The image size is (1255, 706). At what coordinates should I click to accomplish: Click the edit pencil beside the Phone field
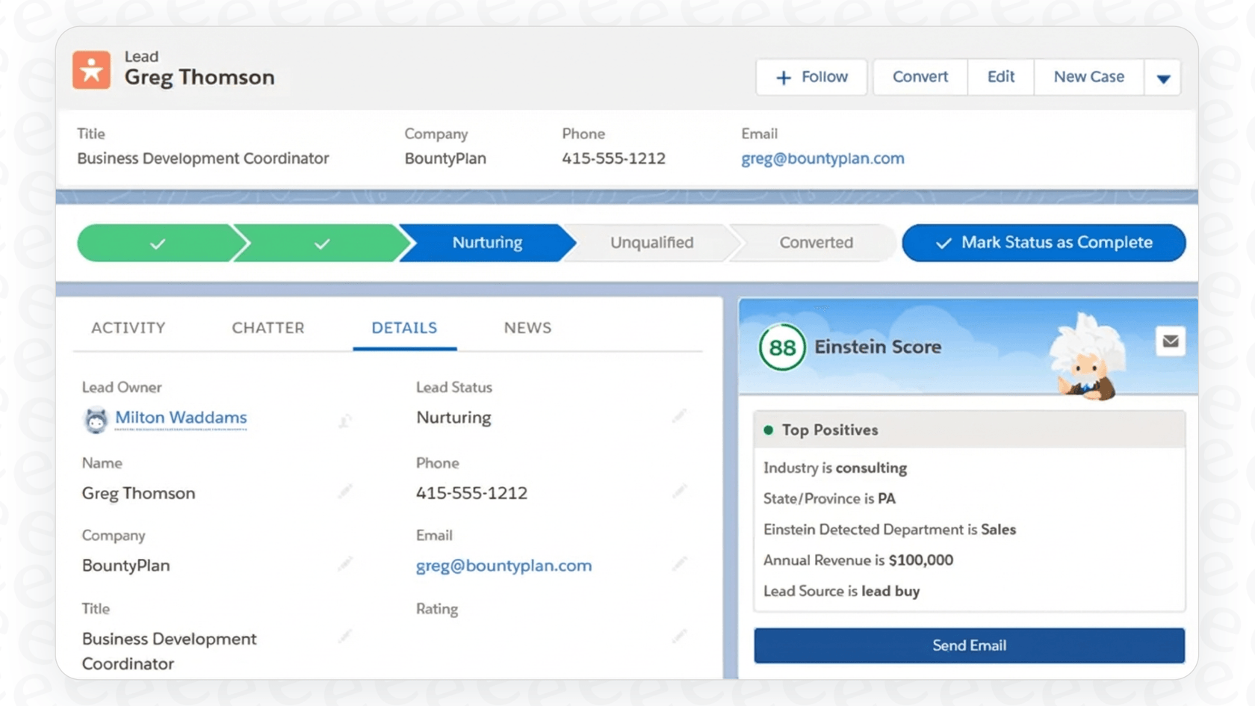pos(678,491)
